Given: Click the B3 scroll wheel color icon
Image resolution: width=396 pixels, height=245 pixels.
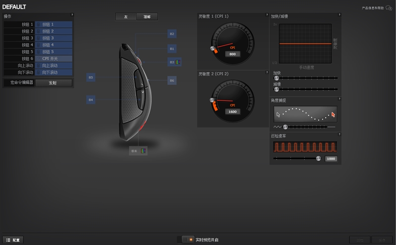Looking at the screenshot, I should tap(178, 62).
